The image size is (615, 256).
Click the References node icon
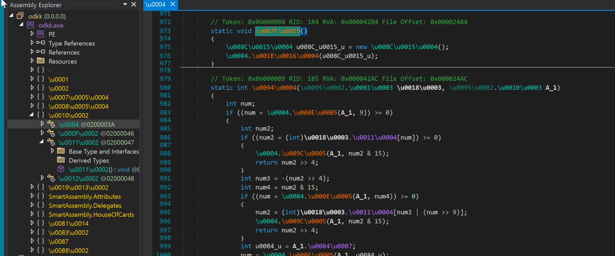(41, 52)
